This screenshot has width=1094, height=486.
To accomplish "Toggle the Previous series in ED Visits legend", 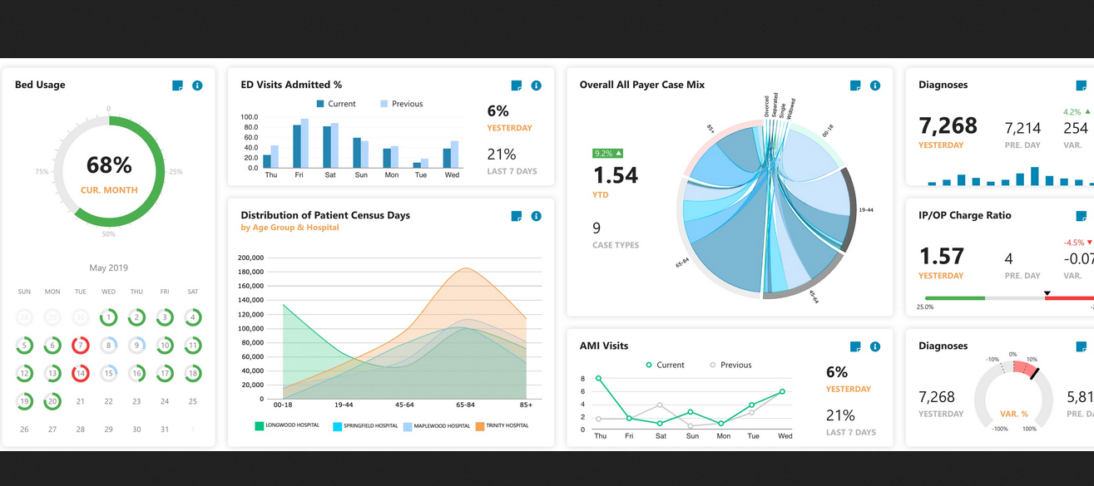I will [401, 104].
